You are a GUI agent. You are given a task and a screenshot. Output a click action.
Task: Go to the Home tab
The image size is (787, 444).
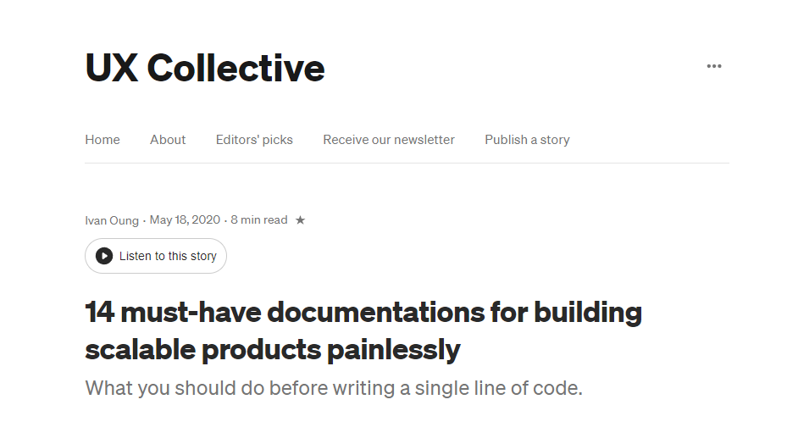pos(103,140)
